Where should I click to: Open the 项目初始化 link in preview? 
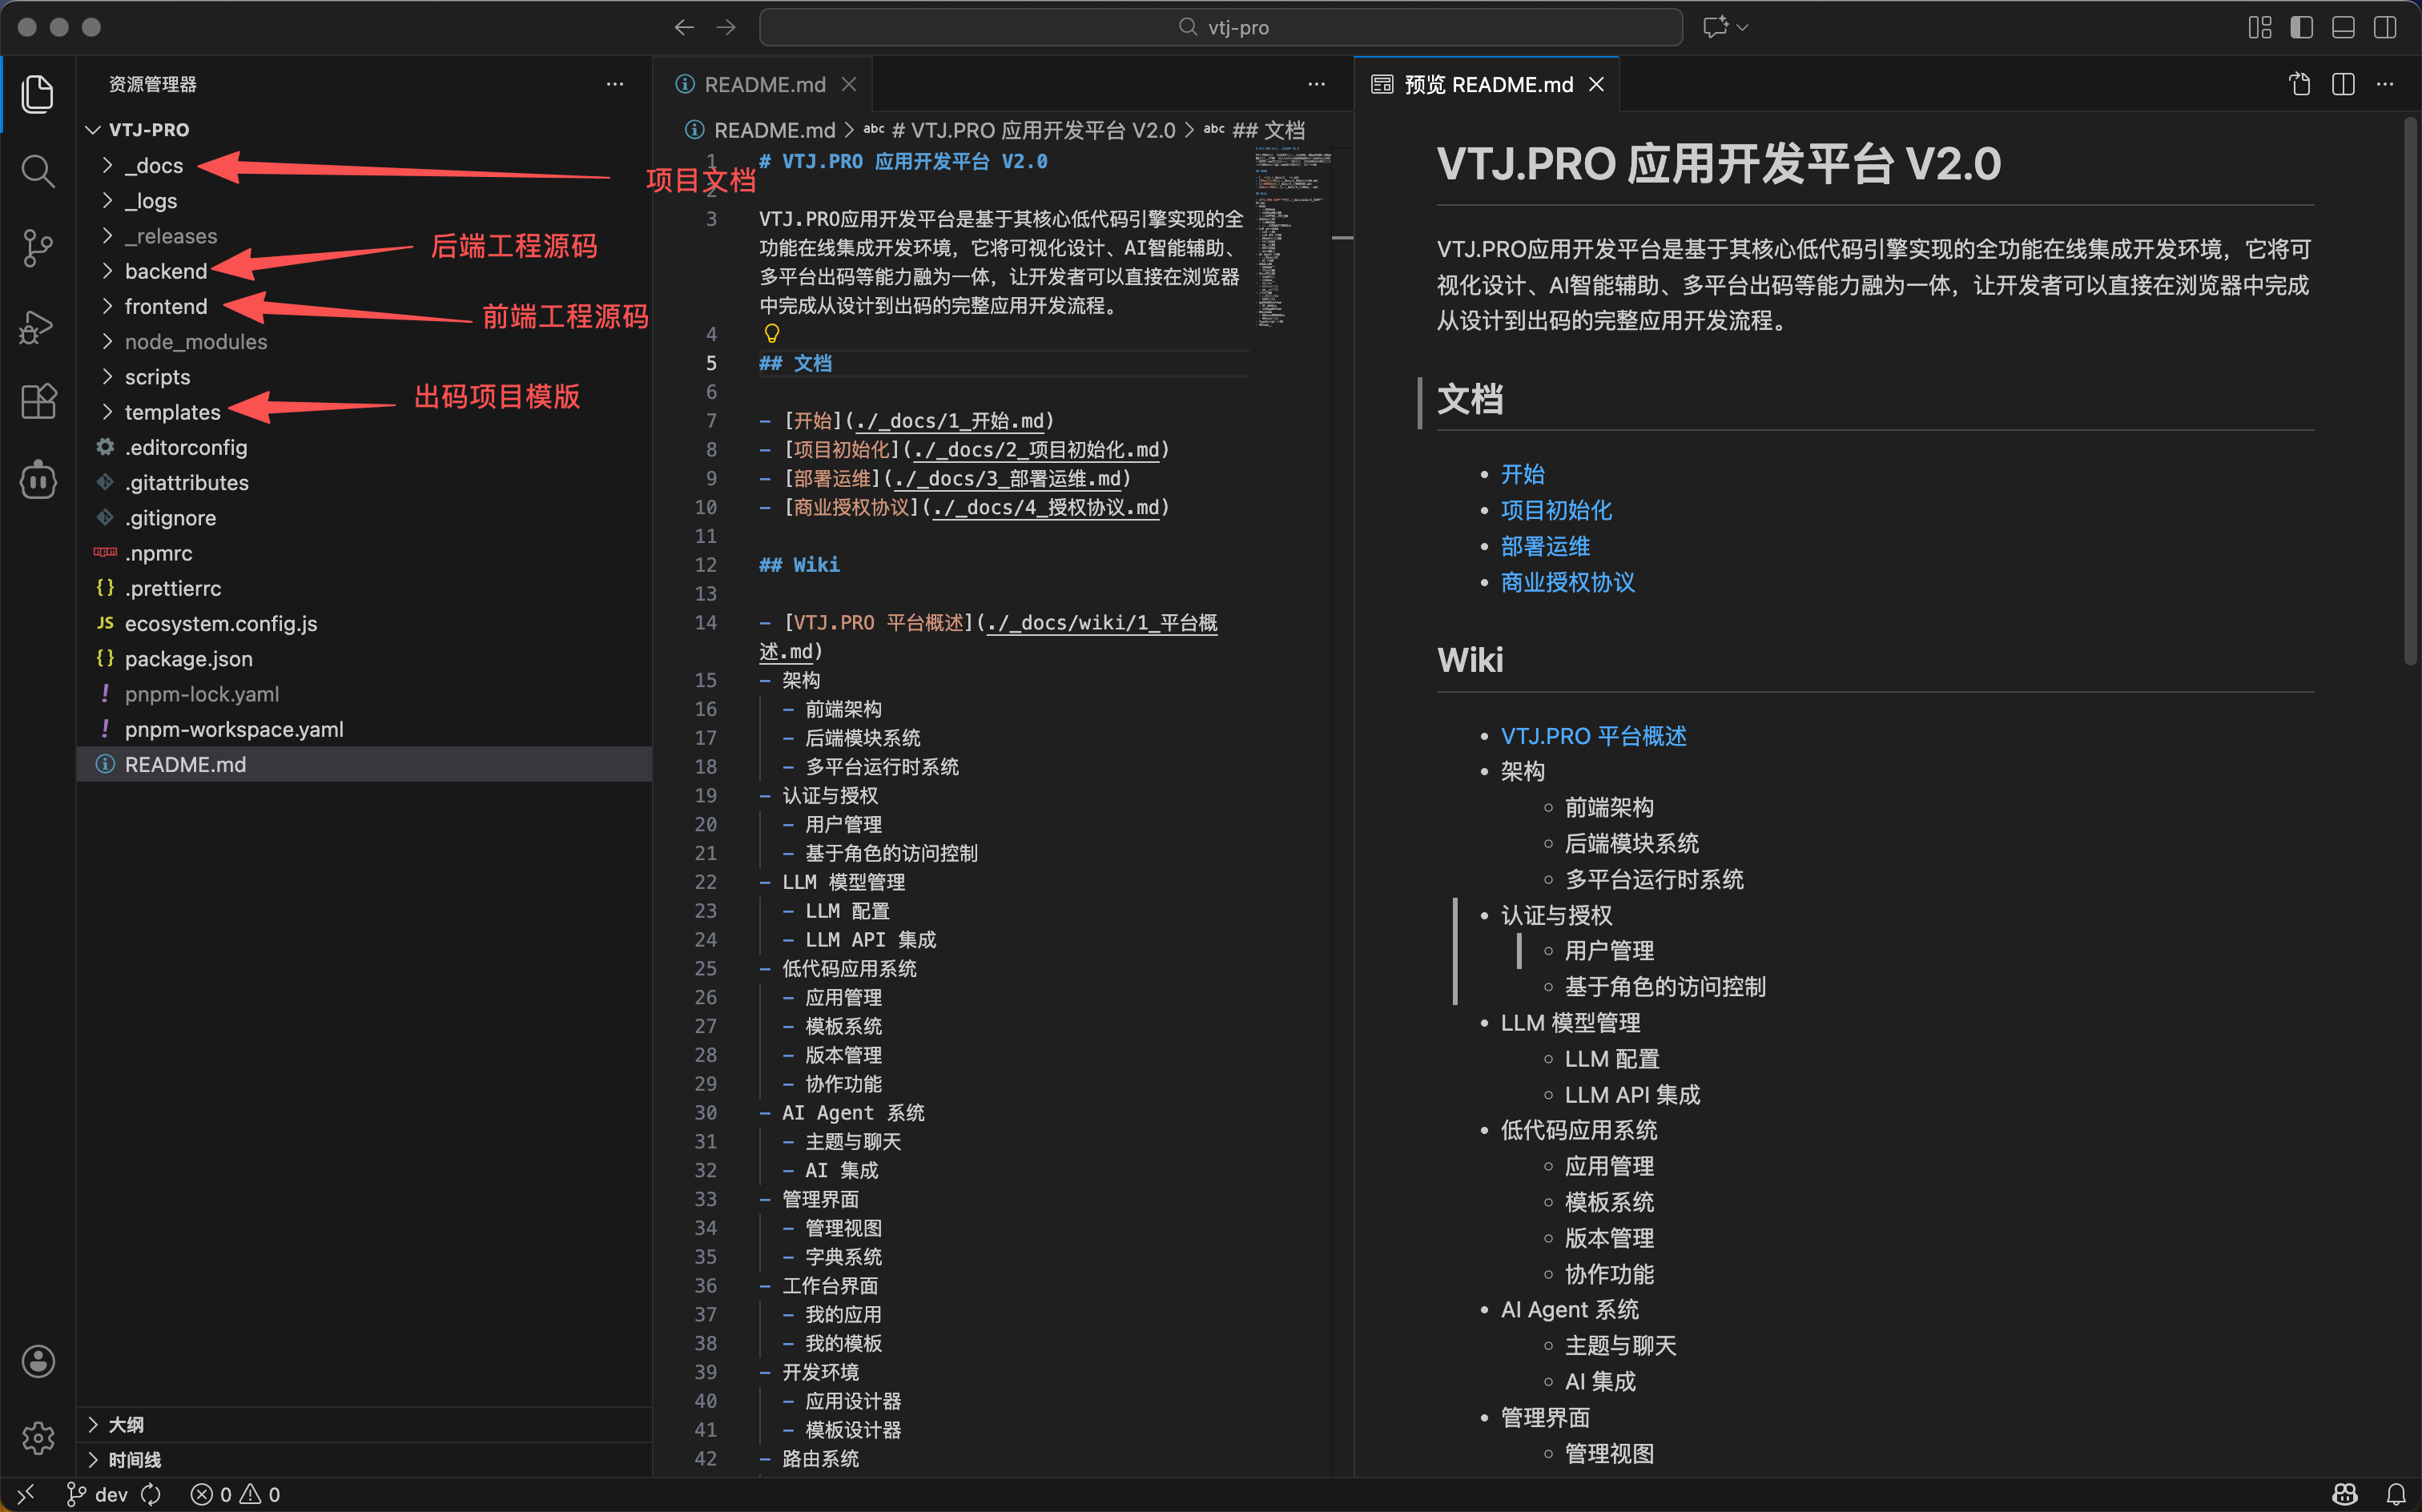coord(1555,510)
